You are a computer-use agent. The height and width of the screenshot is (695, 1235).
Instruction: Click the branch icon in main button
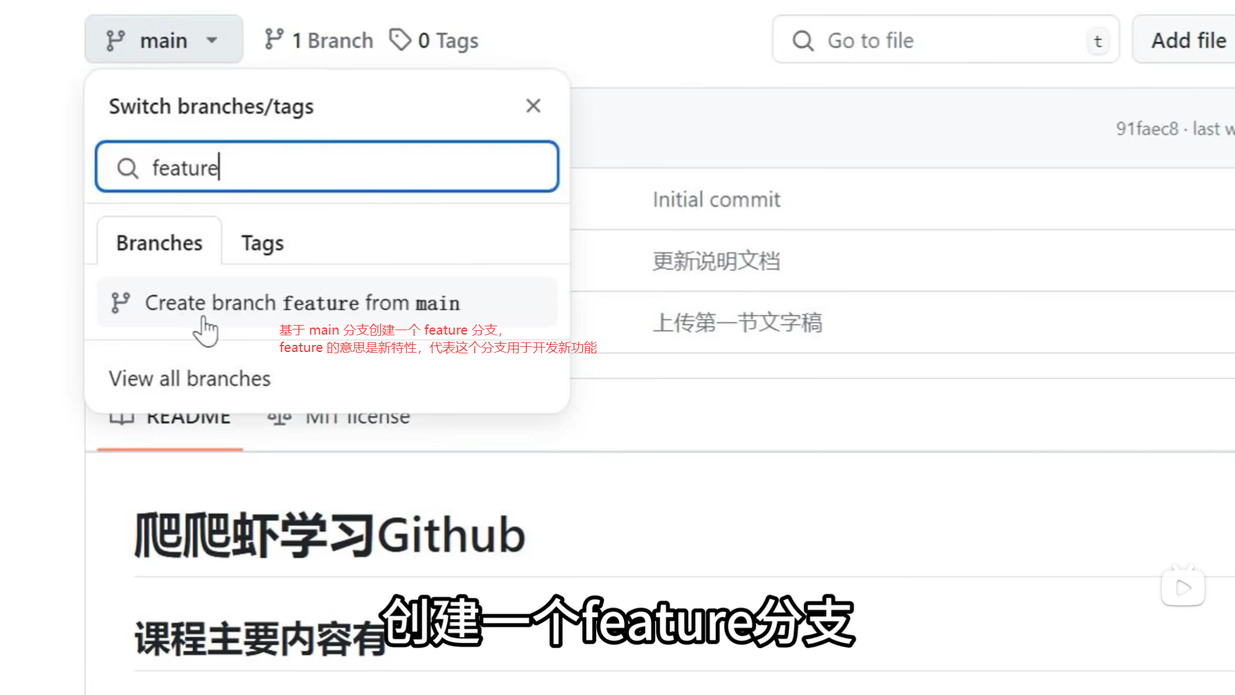tap(115, 41)
